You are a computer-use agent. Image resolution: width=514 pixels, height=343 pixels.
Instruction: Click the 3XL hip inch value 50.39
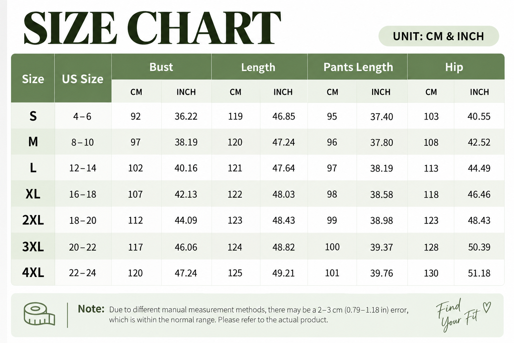pos(479,247)
